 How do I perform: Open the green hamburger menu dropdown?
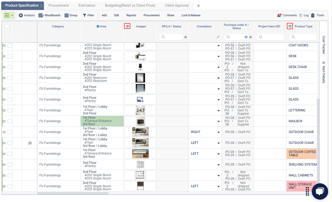(9, 15)
